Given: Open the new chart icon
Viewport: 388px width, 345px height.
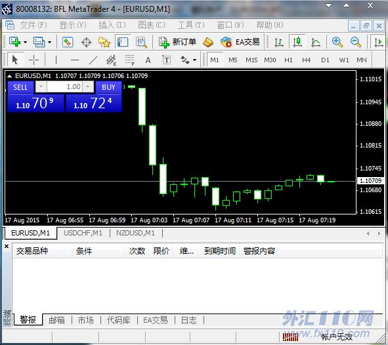Looking at the screenshot, I should pyautogui.click(x=14, y=42).
